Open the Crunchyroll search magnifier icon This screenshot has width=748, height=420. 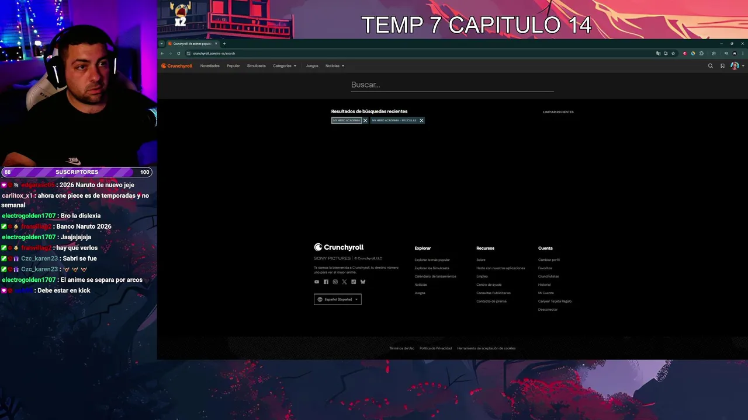point(711,66)
